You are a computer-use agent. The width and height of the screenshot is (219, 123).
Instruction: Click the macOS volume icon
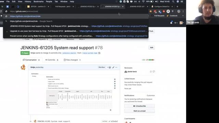coord(157,1)
